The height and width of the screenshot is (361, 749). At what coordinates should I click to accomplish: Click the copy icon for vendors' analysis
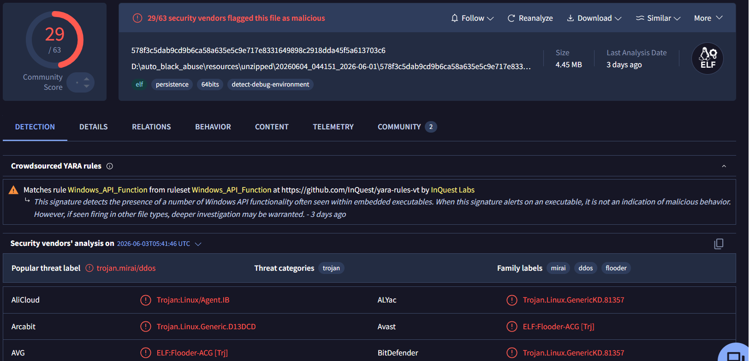(x=719, y=244)
